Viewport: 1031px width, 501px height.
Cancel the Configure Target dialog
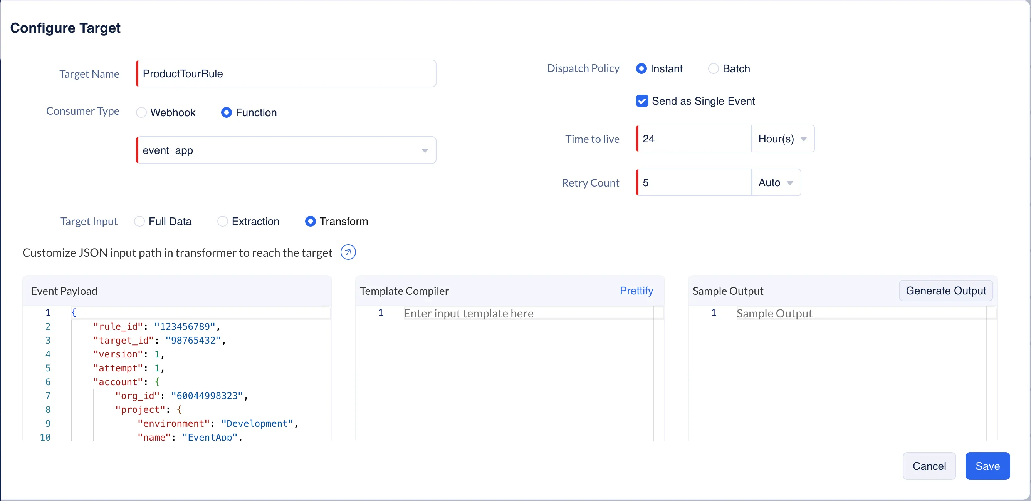click(929, 466)
